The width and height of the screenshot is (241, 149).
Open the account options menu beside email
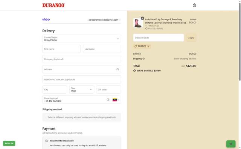pos(120,20)
